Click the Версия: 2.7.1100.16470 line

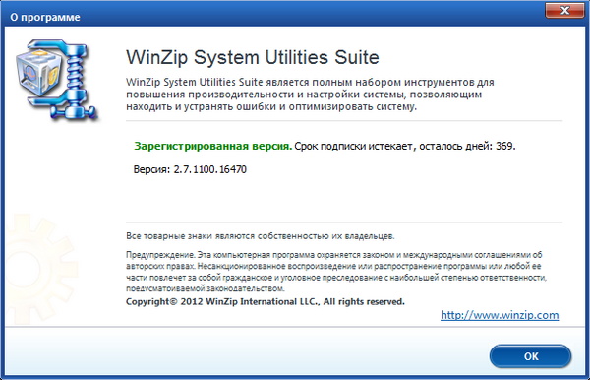point(190,169)
